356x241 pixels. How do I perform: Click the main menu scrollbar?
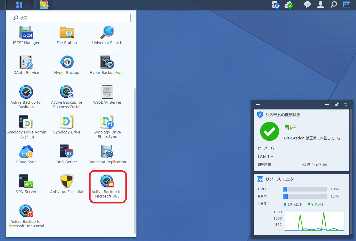(x=135, y=161)
